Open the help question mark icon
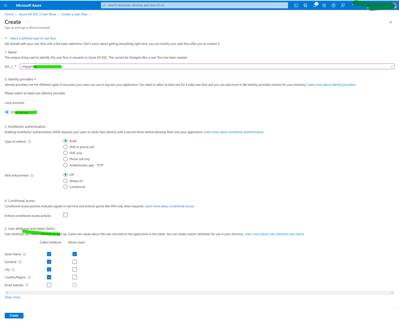The image size is (399, 323). (334, 5)
